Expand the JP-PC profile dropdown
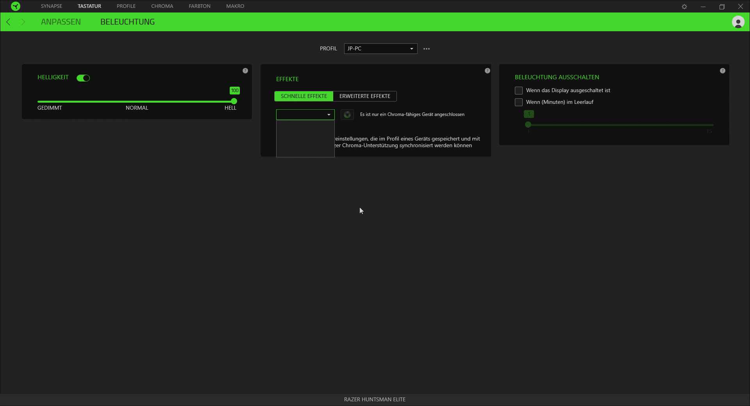Viewport: 750px width, 406px height. pyautogui.click(x=380, y=49)
